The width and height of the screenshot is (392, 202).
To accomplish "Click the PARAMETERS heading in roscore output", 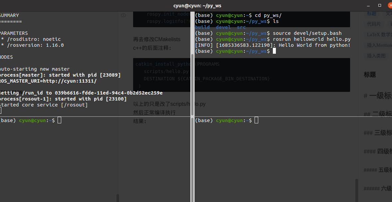I will pyautogui.click(x=14, y=33).
